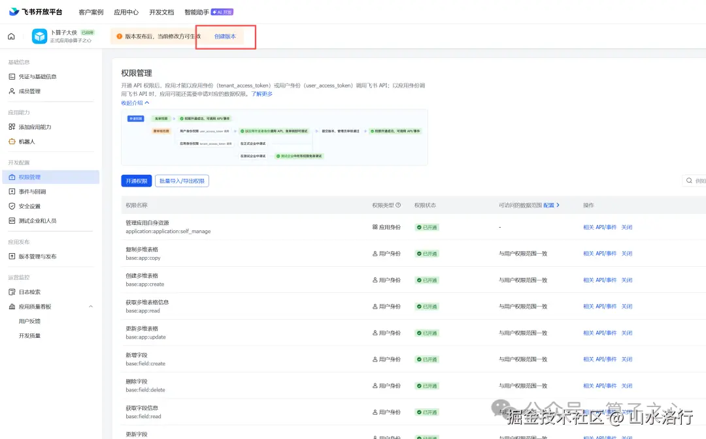Click 应用身份 type in self_manage row
The height and width of the screenshot is (439, 706).
pos(386,228)
